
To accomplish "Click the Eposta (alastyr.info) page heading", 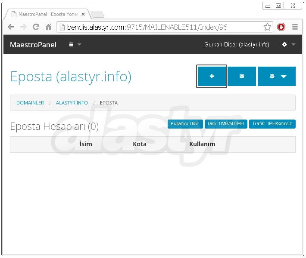I will [x=71, y=77].
